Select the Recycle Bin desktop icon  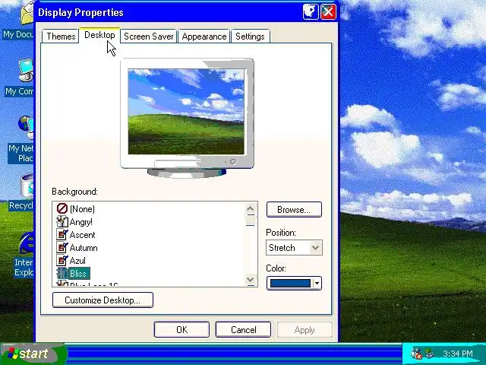[x=21, y=192]
